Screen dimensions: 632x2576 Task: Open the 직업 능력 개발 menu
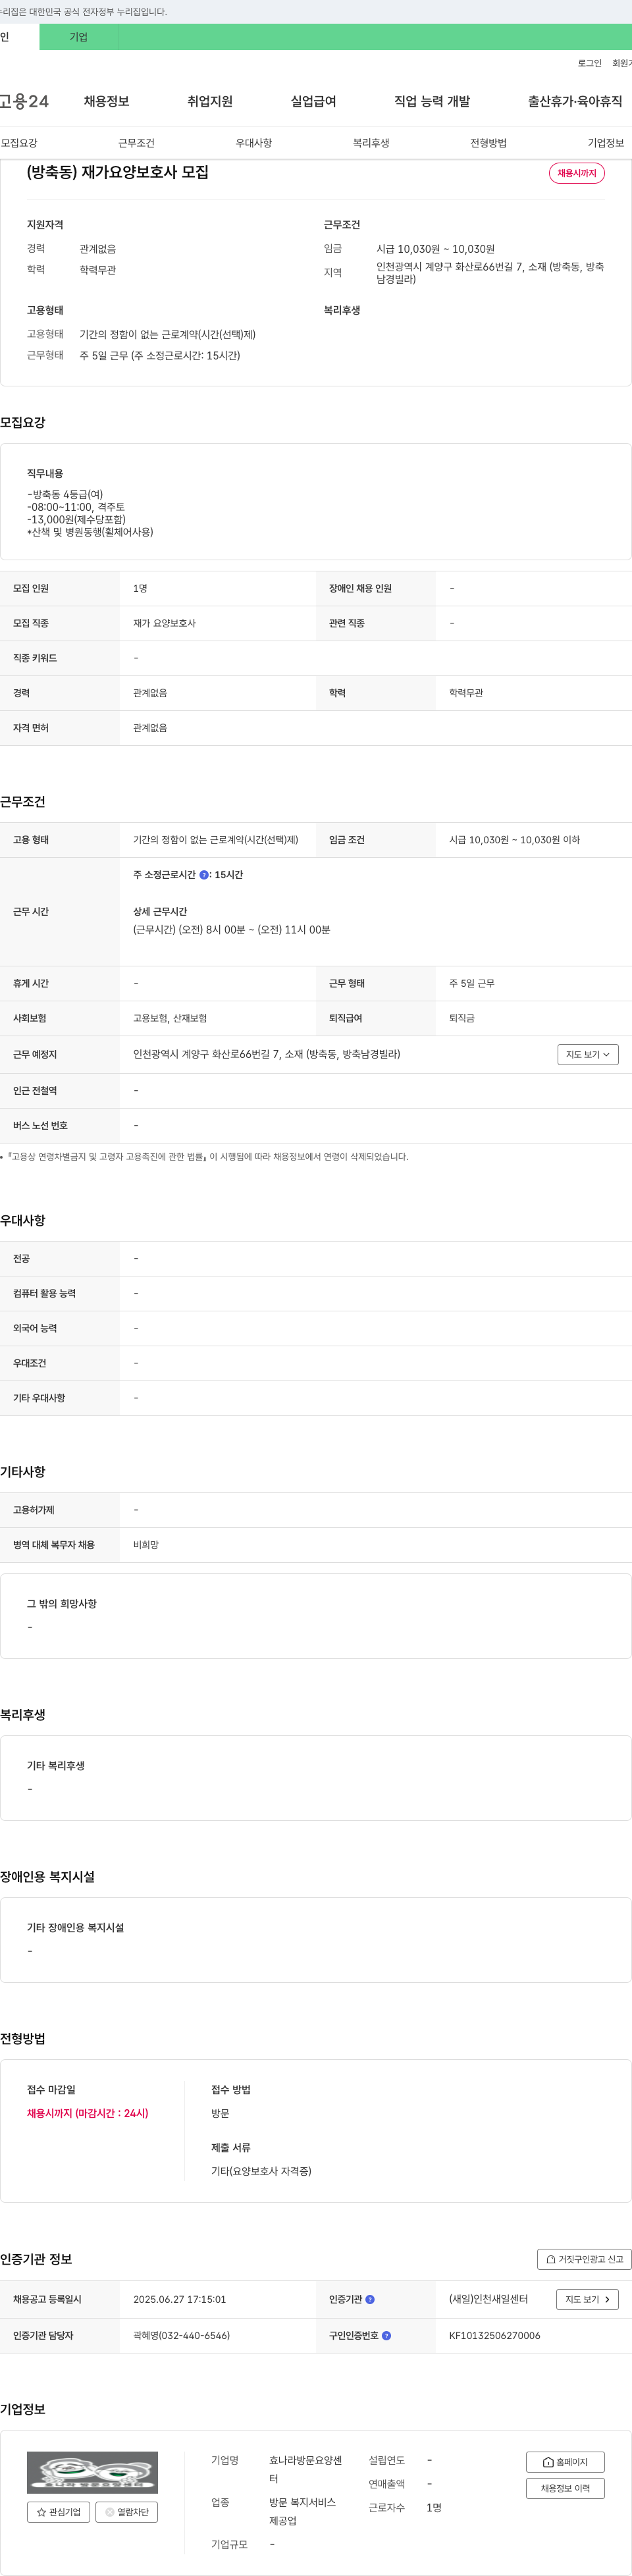(432, 101)
